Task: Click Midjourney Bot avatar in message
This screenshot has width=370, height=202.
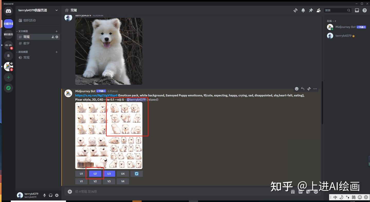Action: pyautogui.click(x=68, y=93)
